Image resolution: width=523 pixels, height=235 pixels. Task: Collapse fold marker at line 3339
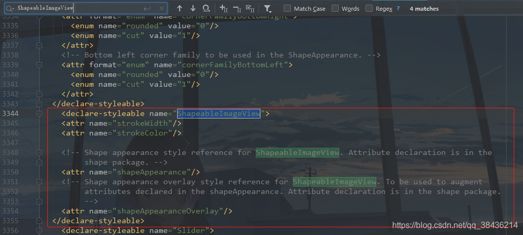(39, 65)
